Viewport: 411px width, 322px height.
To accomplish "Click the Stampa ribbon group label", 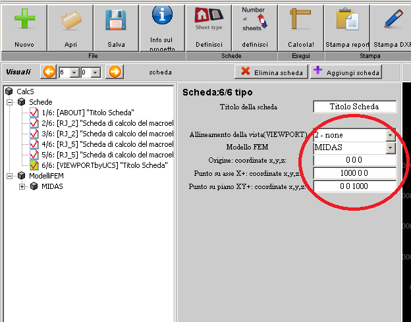I will [x=370, y=56].
